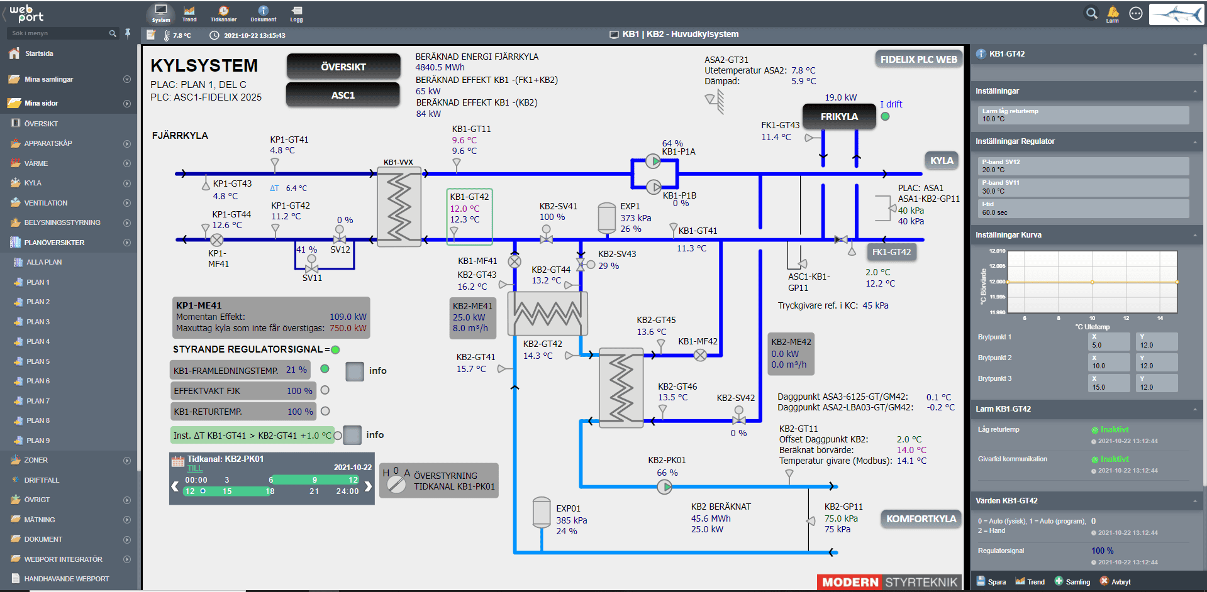Open the Trend view in top toolbar
Image resolution: width=1207 pixels, height=592 pixels.
(x=189, y=13)
